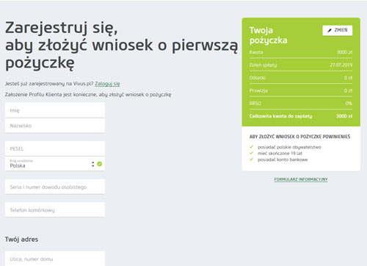Focus the Ulica, numer domu field
The width and height of the screenshot is (367, 266).
tap(55, 259)
